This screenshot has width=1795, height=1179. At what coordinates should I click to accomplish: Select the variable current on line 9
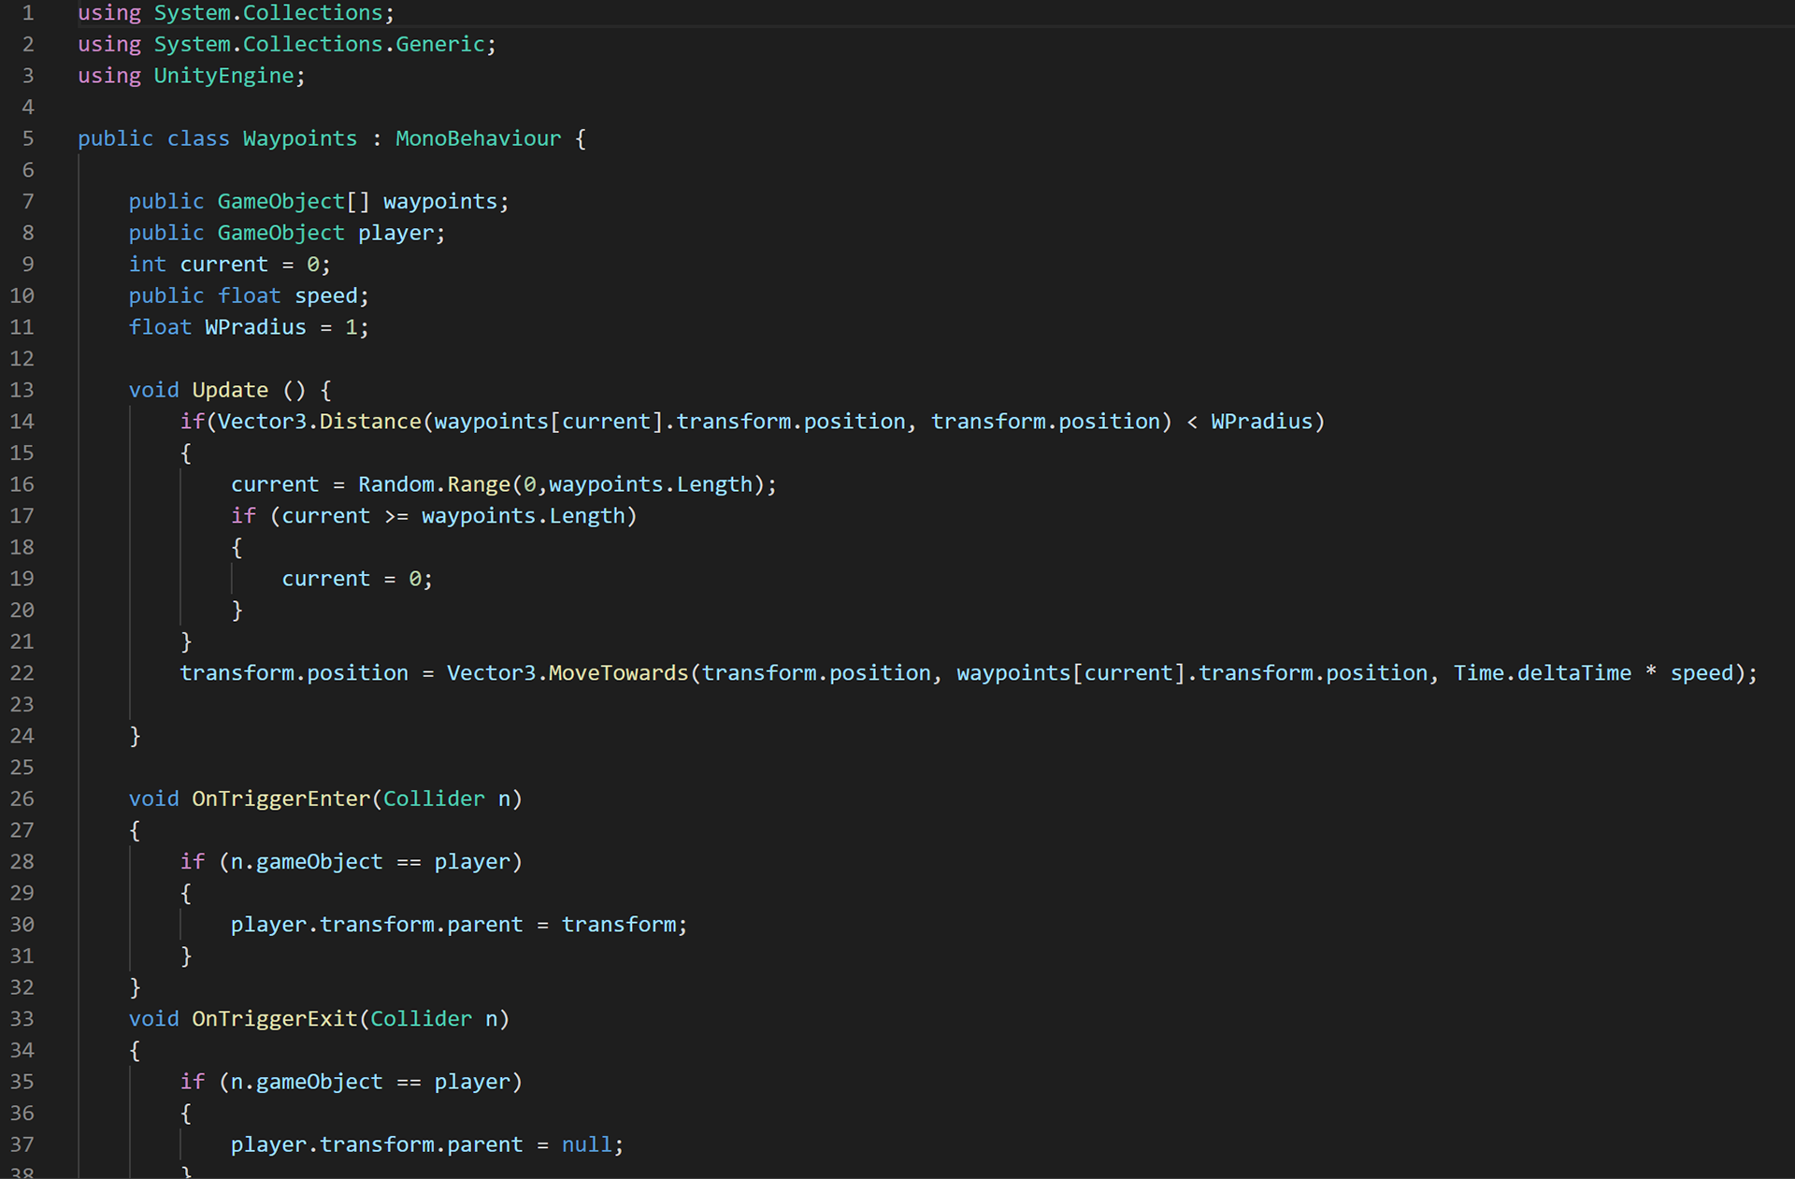[x=223, y=265]
